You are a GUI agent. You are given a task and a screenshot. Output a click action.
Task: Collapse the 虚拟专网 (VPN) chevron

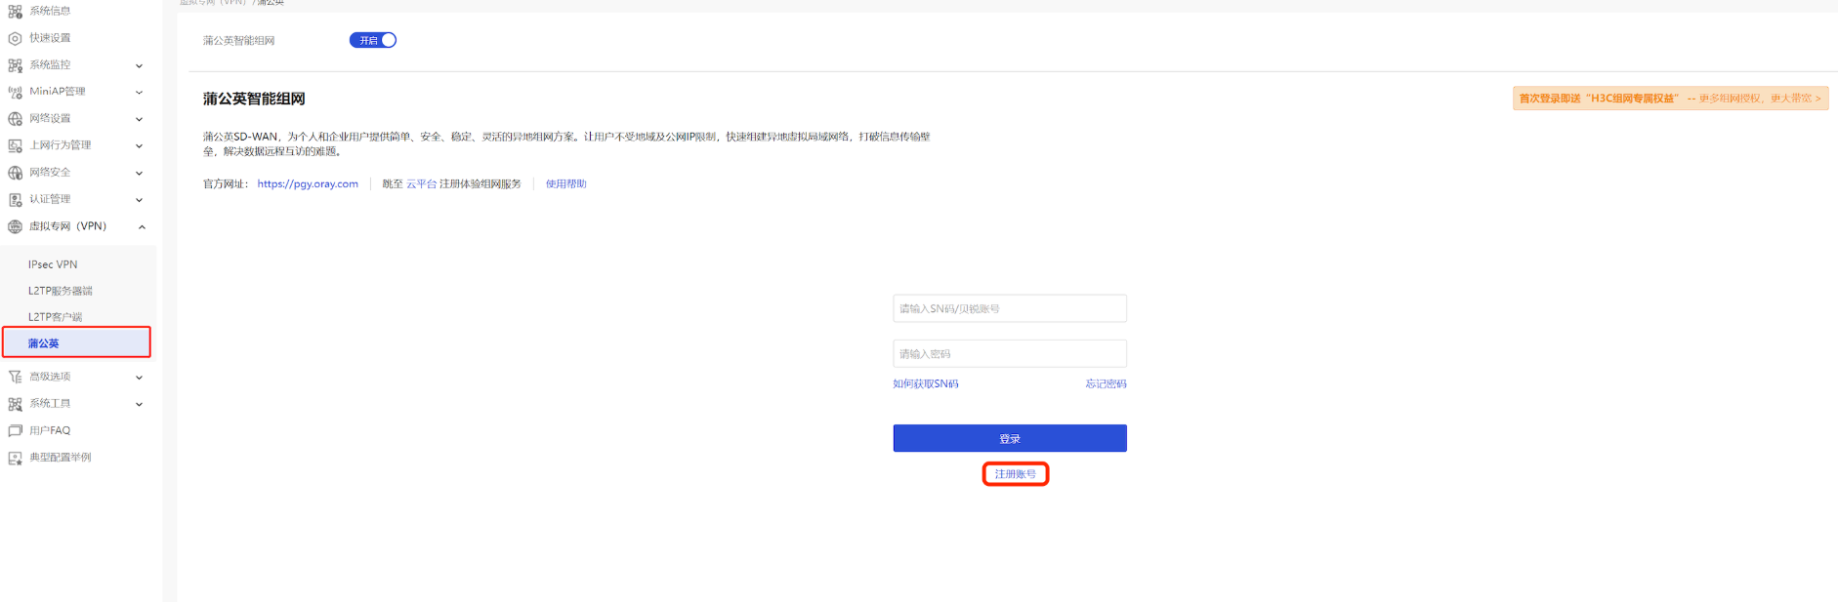click(x=142, y=226)
